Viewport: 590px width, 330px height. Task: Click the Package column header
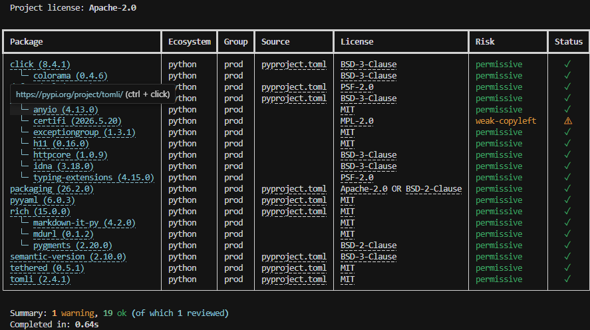click(x=27, y=42)
